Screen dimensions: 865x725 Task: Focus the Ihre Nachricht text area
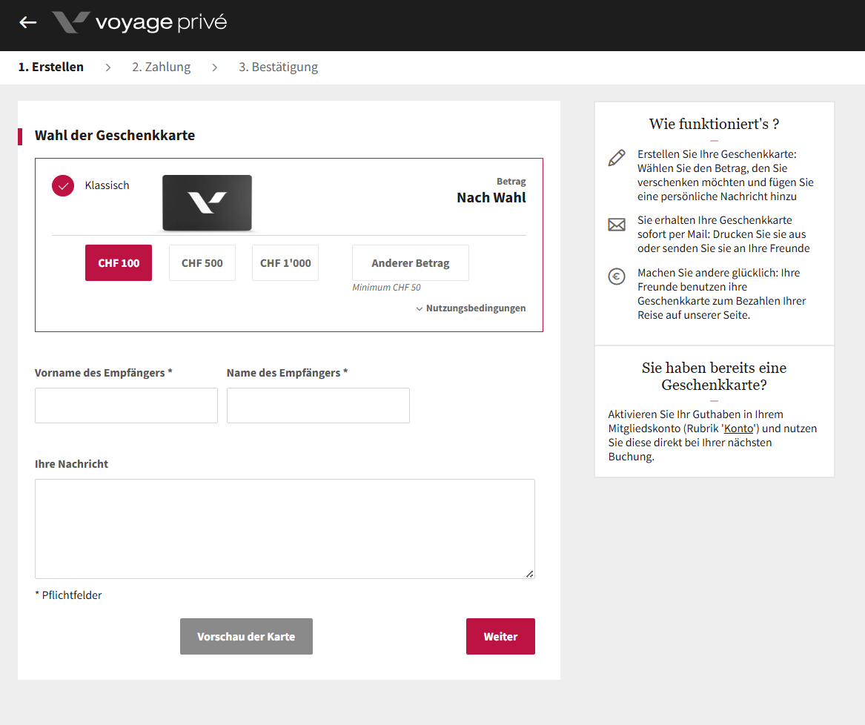pyautogui.click(x=285, y=529)
